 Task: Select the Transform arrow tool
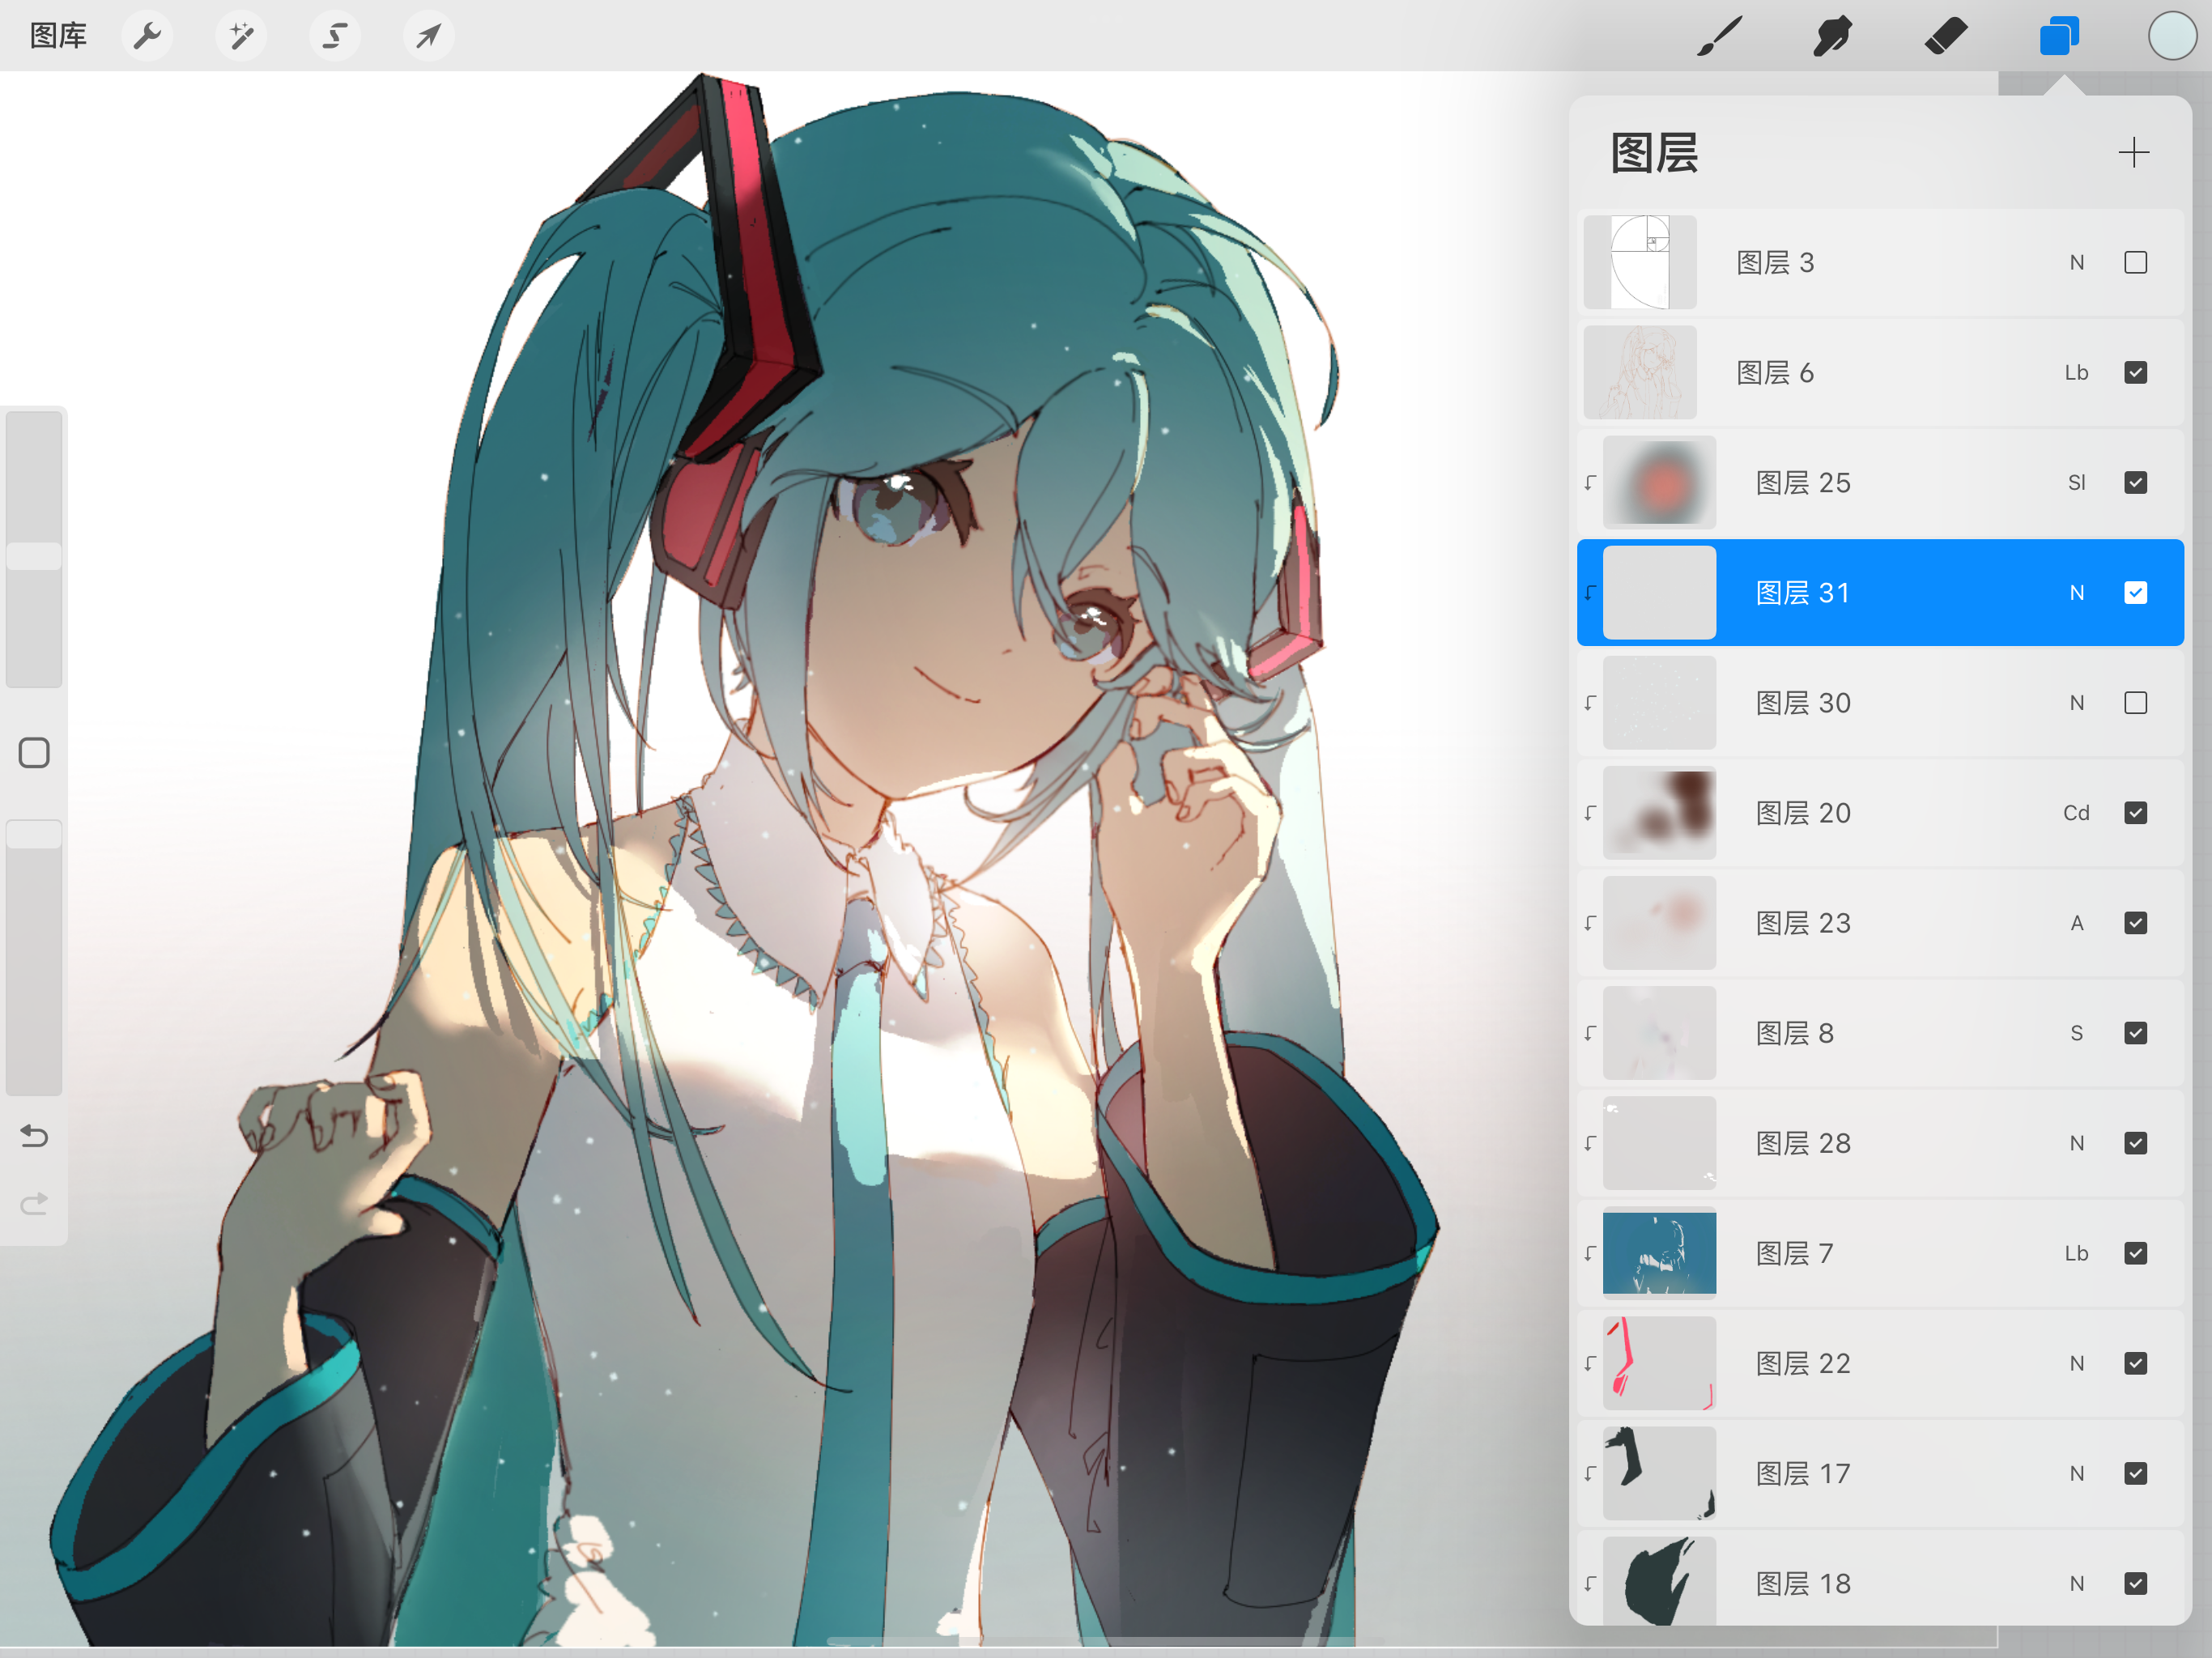pos(429,37)
